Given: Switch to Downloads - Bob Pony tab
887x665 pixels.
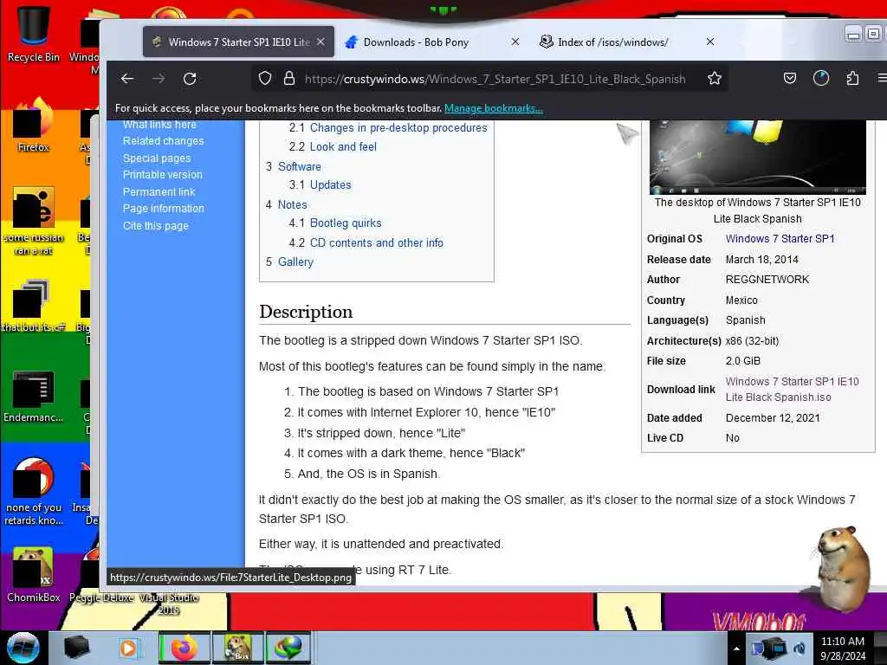Looking at the screenshot, I should 416,42.
